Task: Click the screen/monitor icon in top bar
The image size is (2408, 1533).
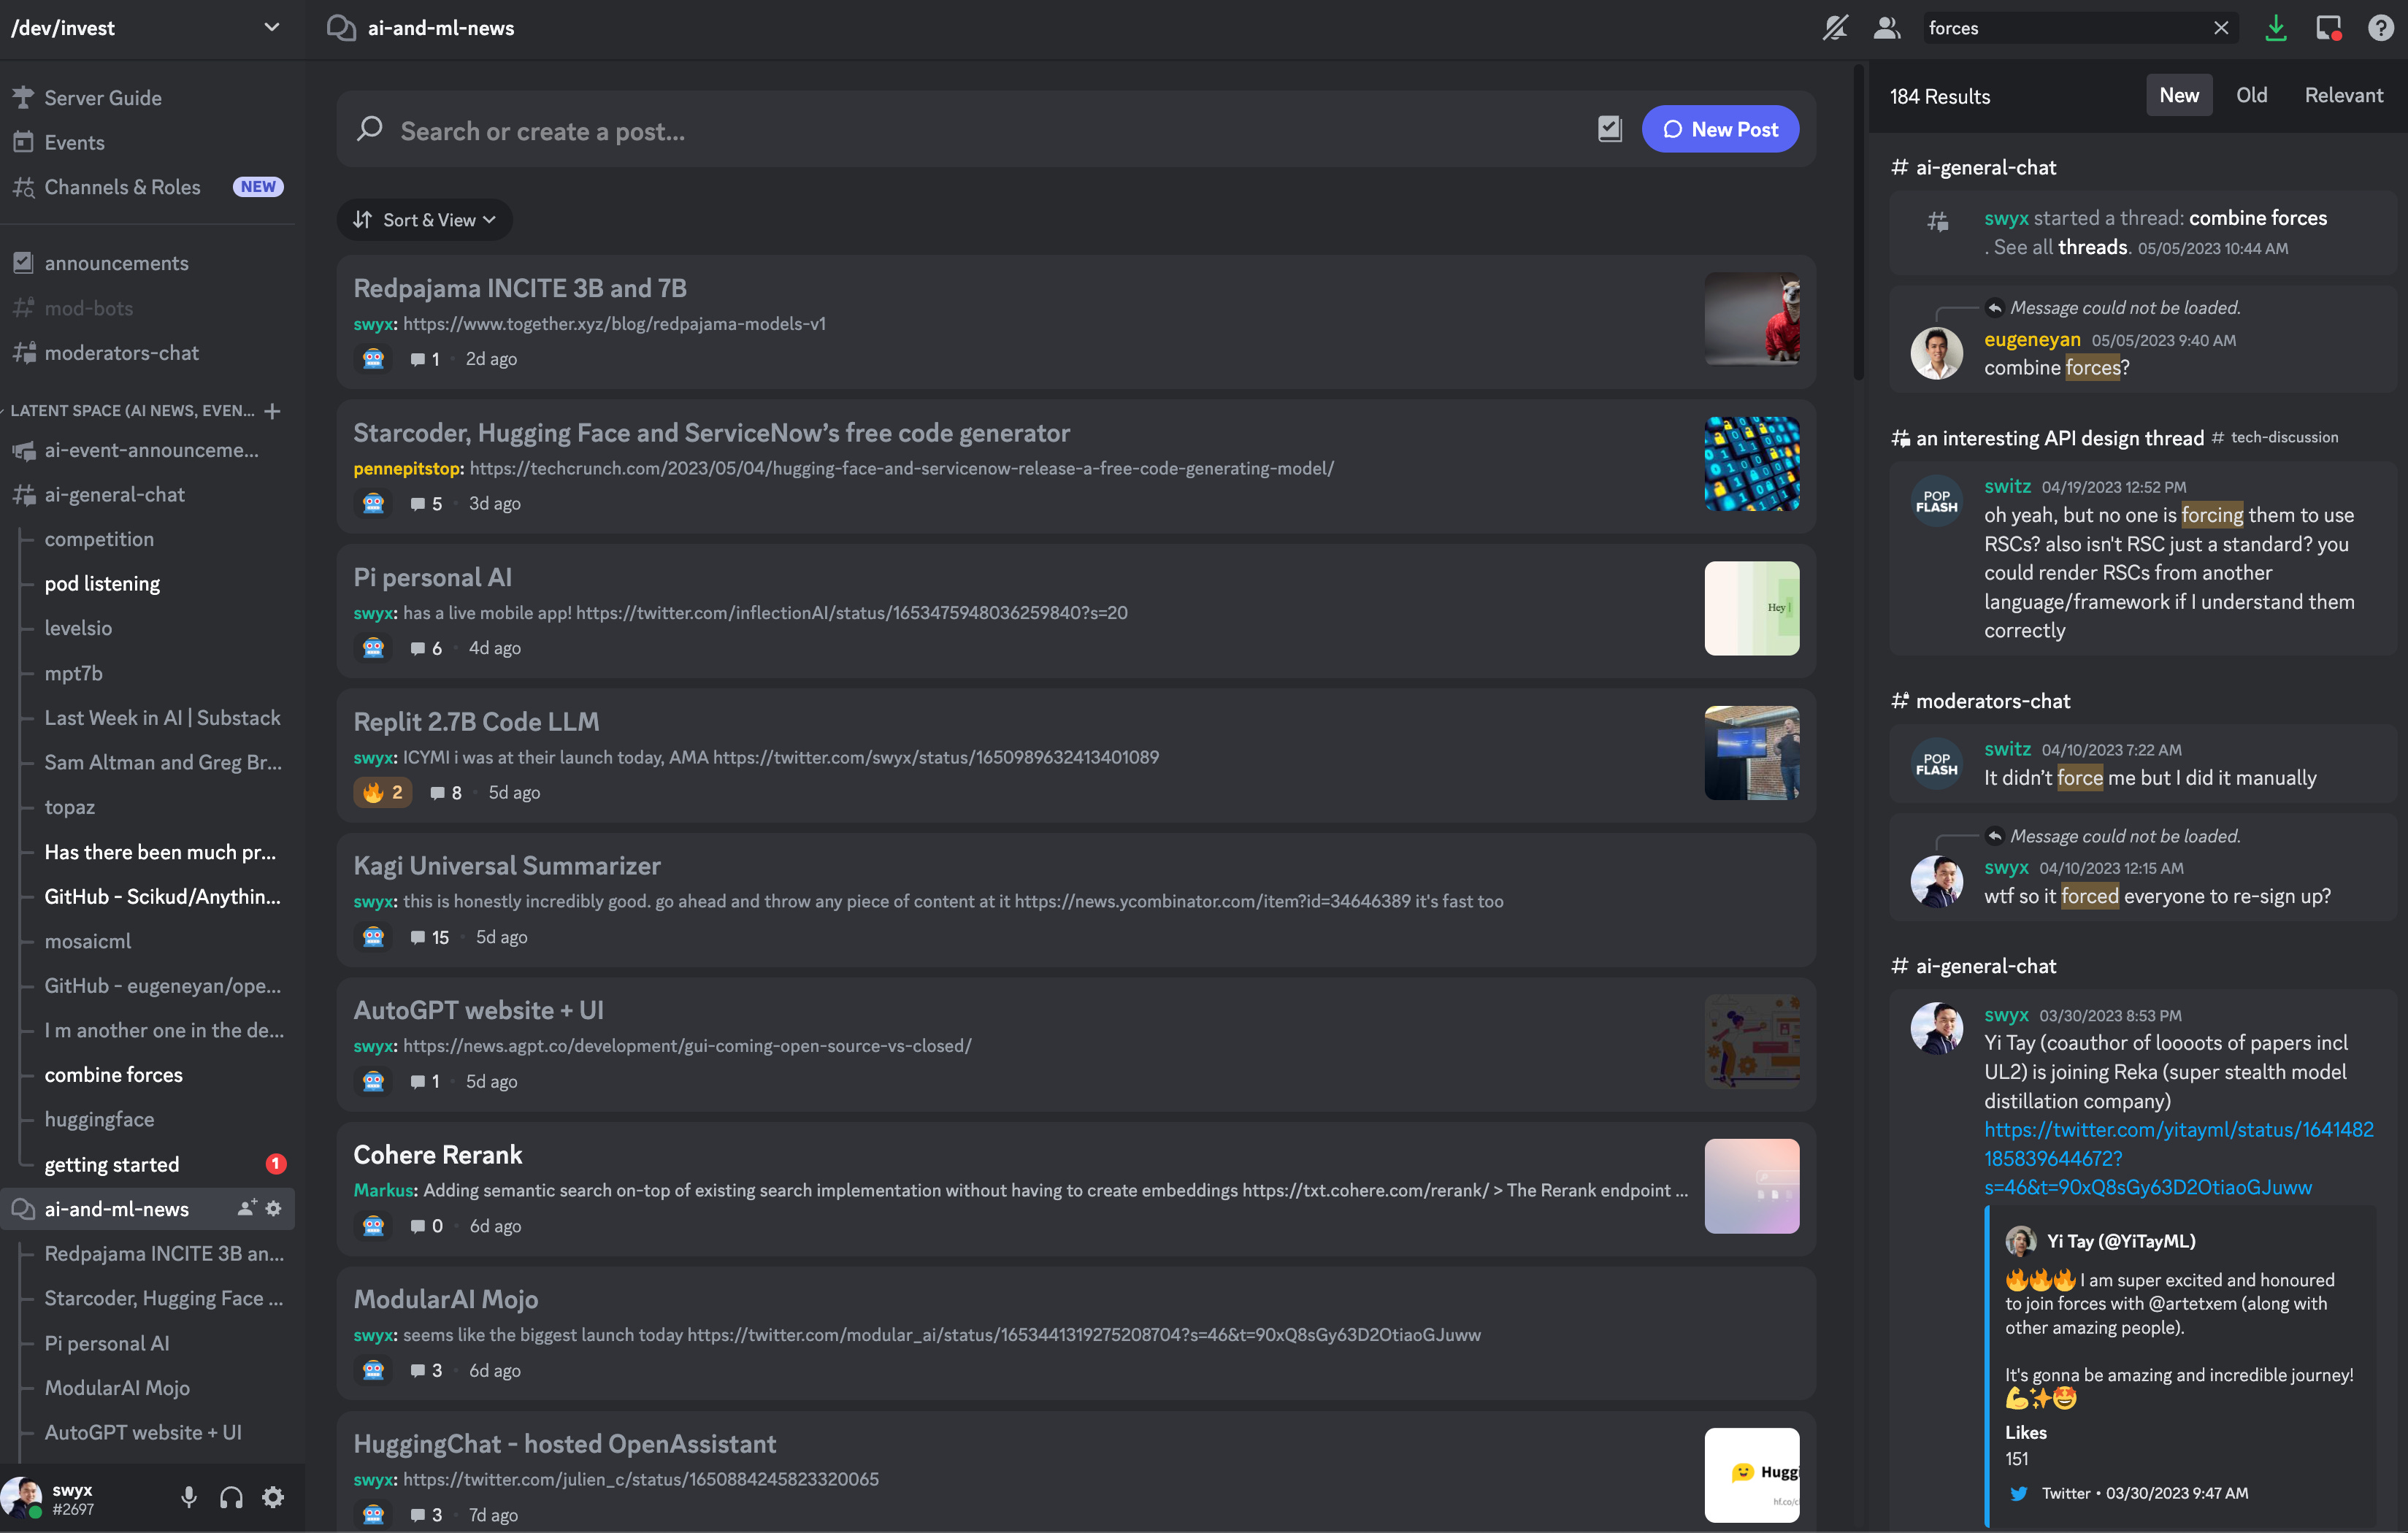Action: [2329, 26]
